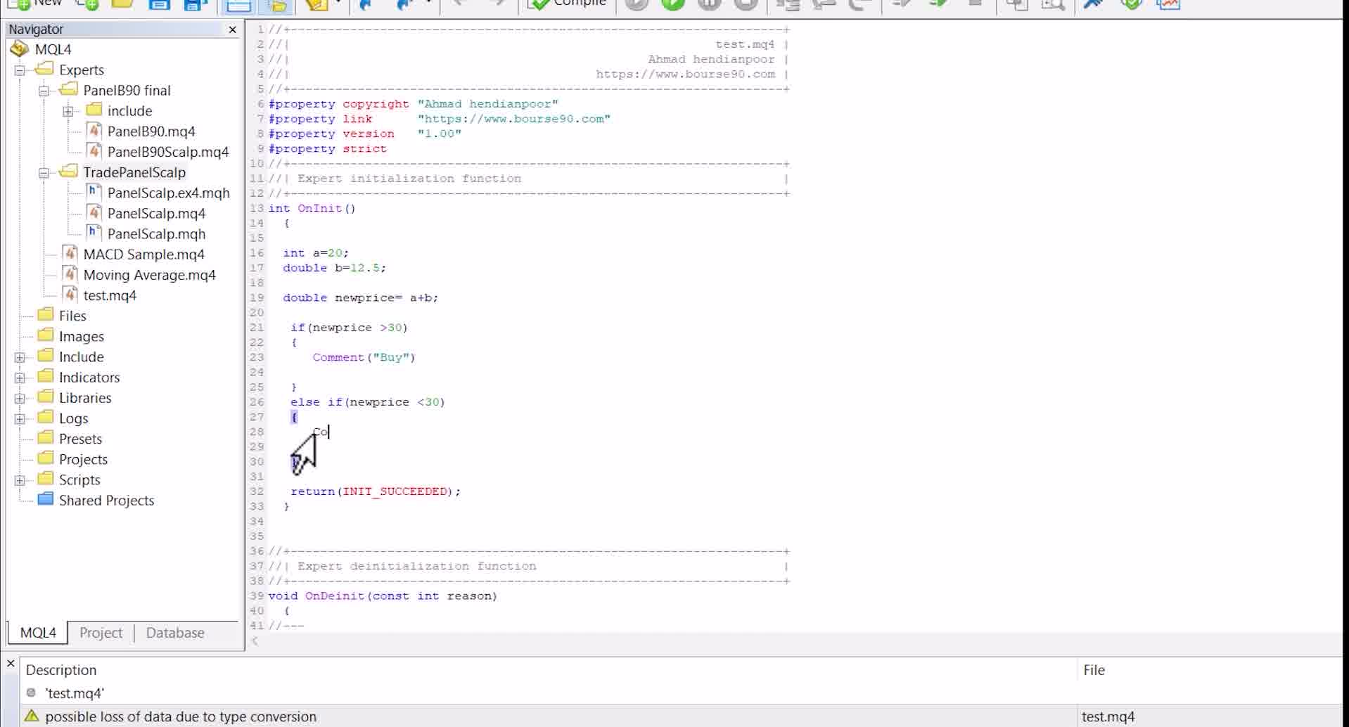Click the PanelB90Scalp.mq4 file icon

[94, 151]
